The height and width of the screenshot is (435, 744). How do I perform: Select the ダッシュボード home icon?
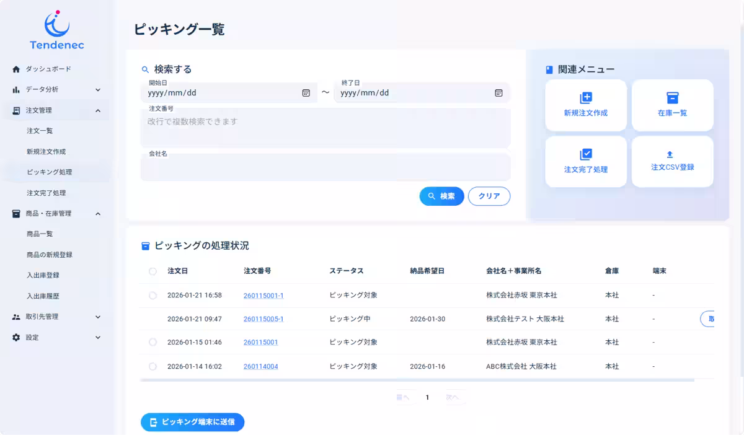[16, 69]
